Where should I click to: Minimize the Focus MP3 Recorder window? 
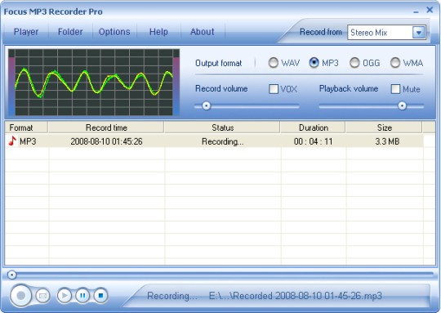point(416,11)
